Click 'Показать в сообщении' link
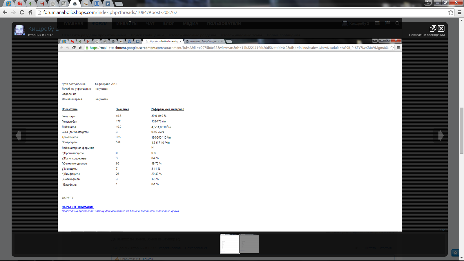 tap(427, 35)
